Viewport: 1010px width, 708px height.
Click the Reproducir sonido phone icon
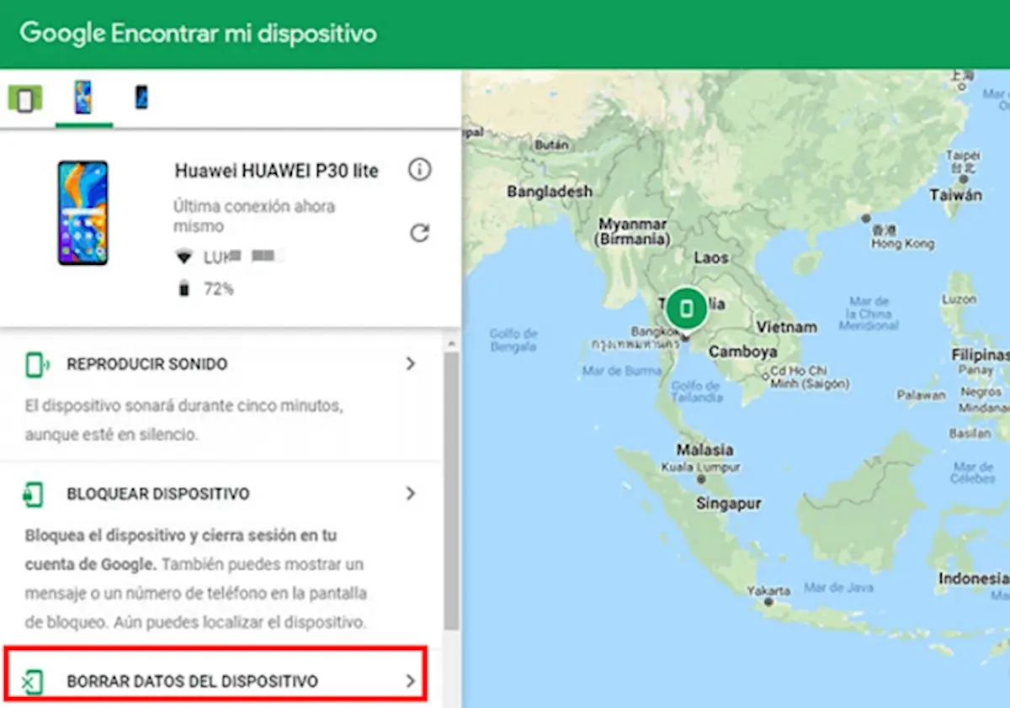pos(35,365)
